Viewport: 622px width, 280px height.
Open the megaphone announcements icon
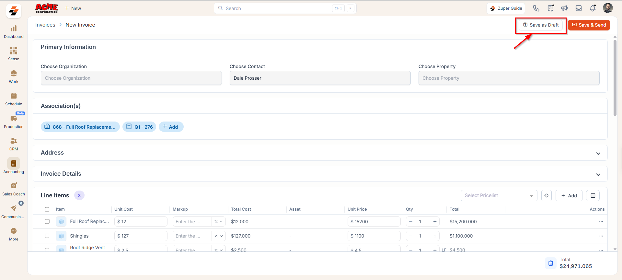click(x=564, y=8)
